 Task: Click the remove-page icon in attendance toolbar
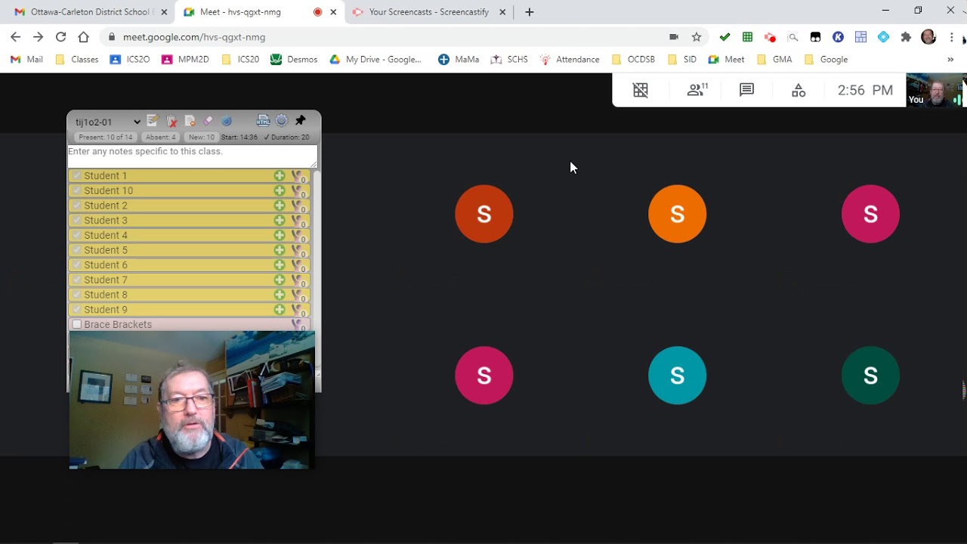(190, 121)
